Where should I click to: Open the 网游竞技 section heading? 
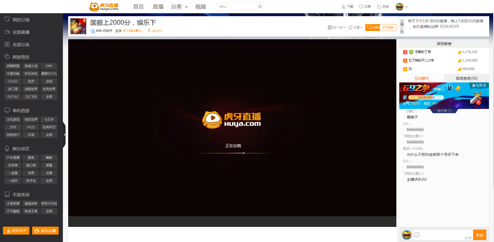click(x=17, y=57)
